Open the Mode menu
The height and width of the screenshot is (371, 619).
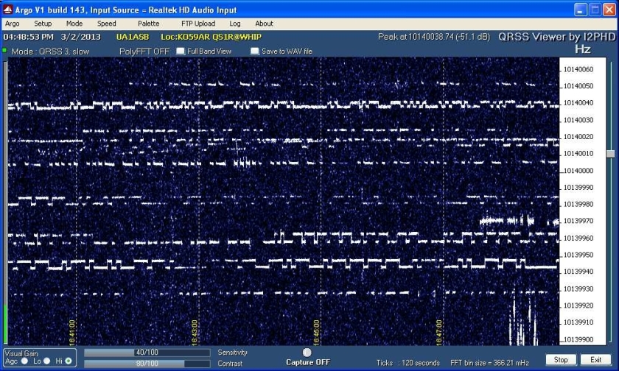click(74, 24)
